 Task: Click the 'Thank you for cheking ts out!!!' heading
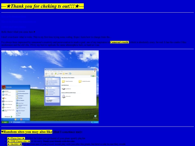(x=42, y=6)
